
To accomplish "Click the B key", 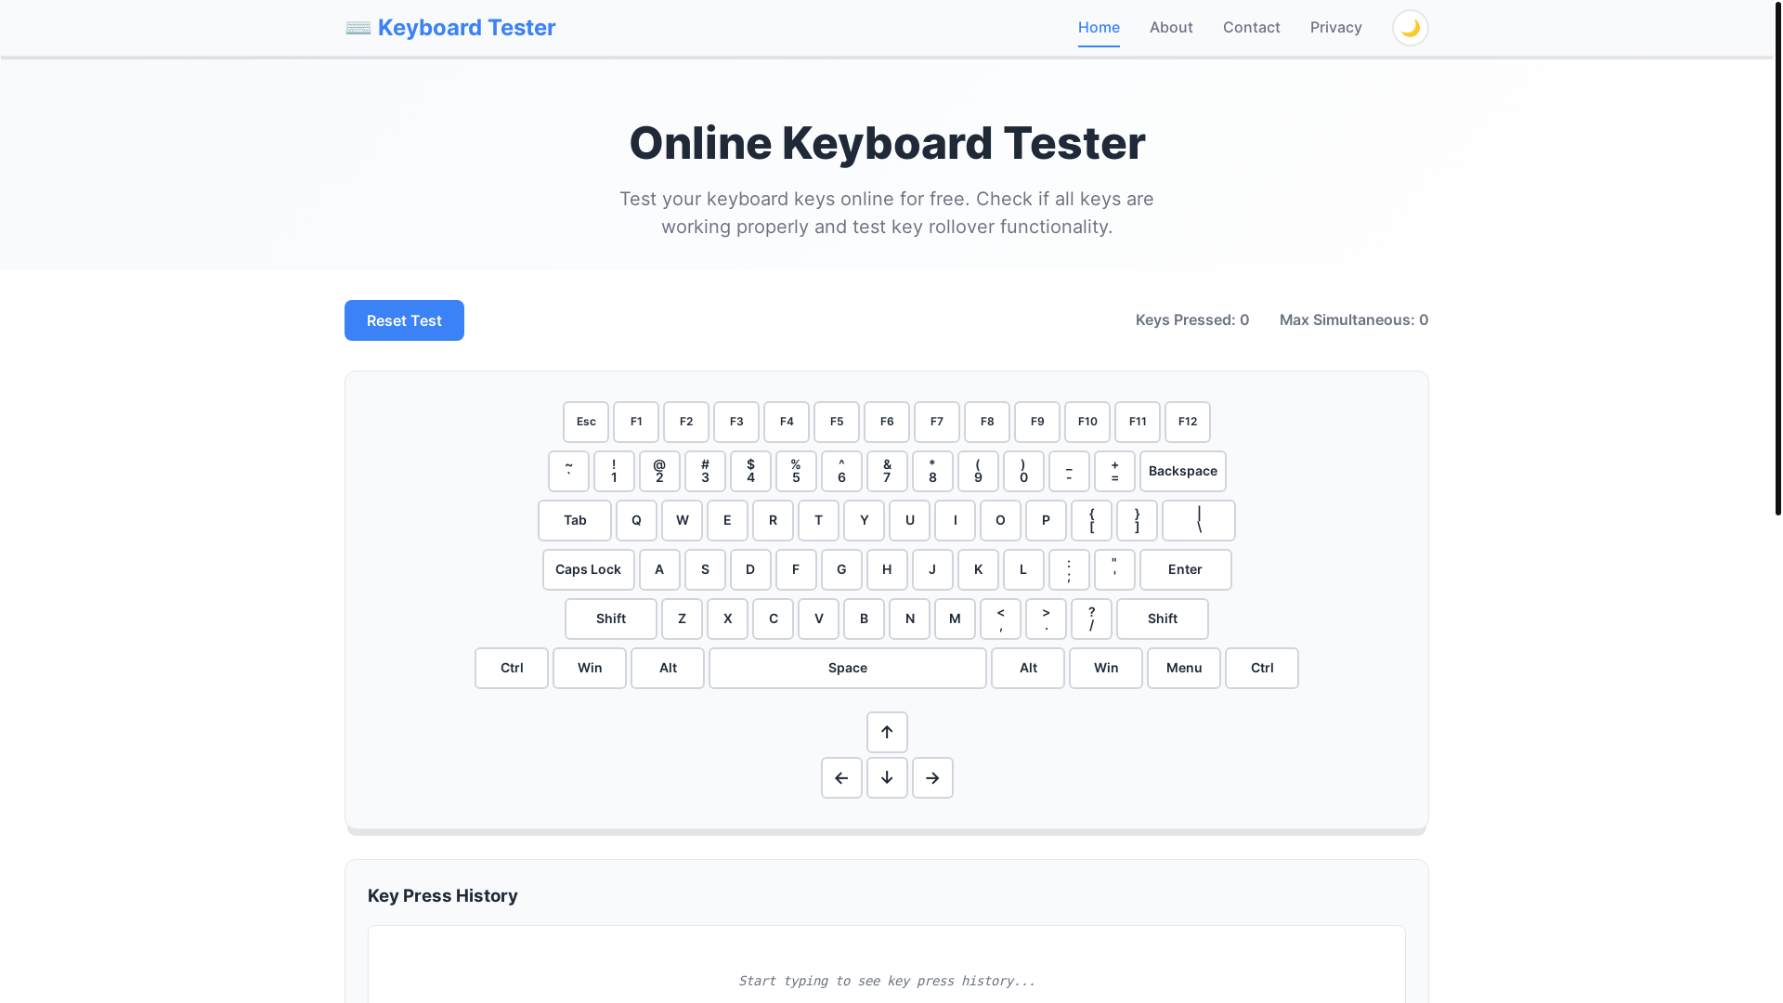I will 864,619.
